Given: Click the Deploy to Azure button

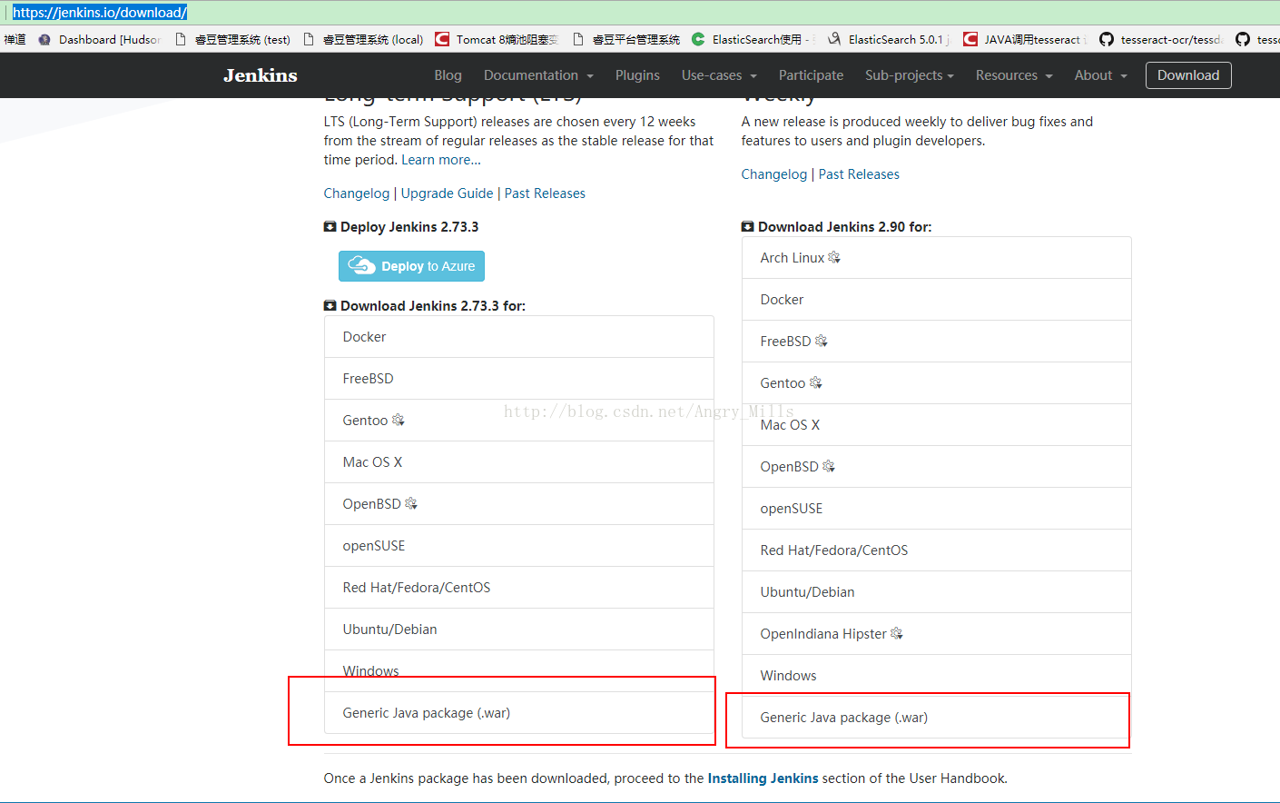Looking at the screenshot, I should 411,266.
